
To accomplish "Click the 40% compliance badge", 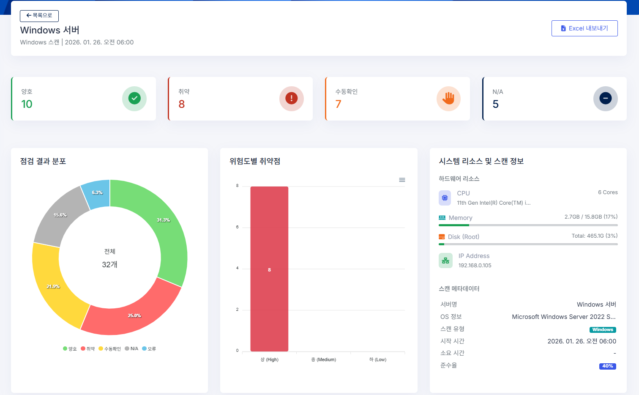I will coord(607,366).
